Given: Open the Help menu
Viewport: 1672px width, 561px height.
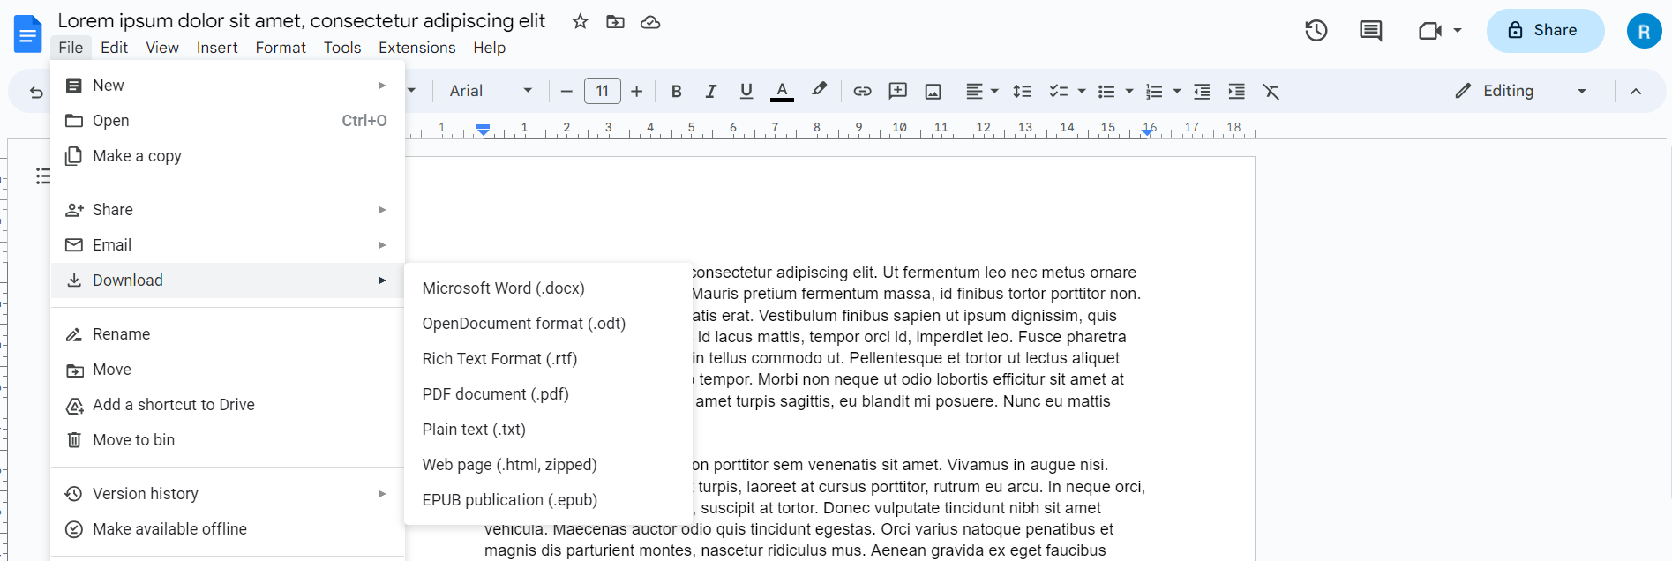Looking at the screenshot, I should 489,48.
